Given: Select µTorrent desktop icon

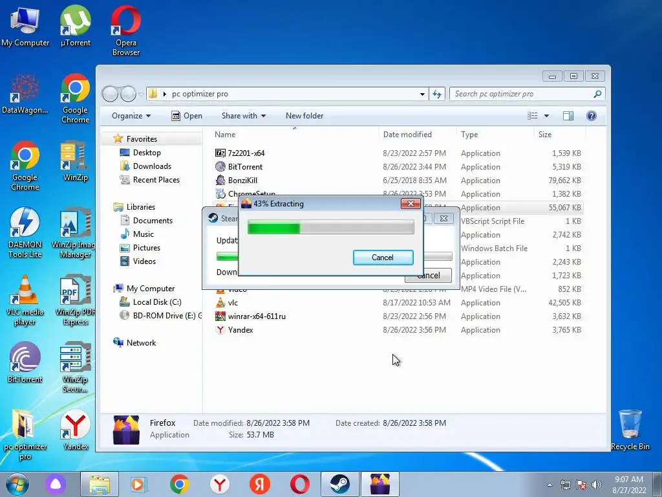Looking at the screenshot, I should pyautogui.click(x=76, y=26).
